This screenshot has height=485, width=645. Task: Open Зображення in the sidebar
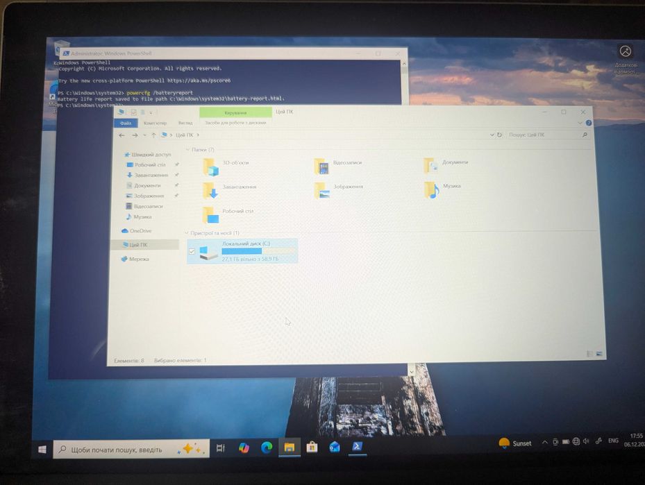coord(145,196)
